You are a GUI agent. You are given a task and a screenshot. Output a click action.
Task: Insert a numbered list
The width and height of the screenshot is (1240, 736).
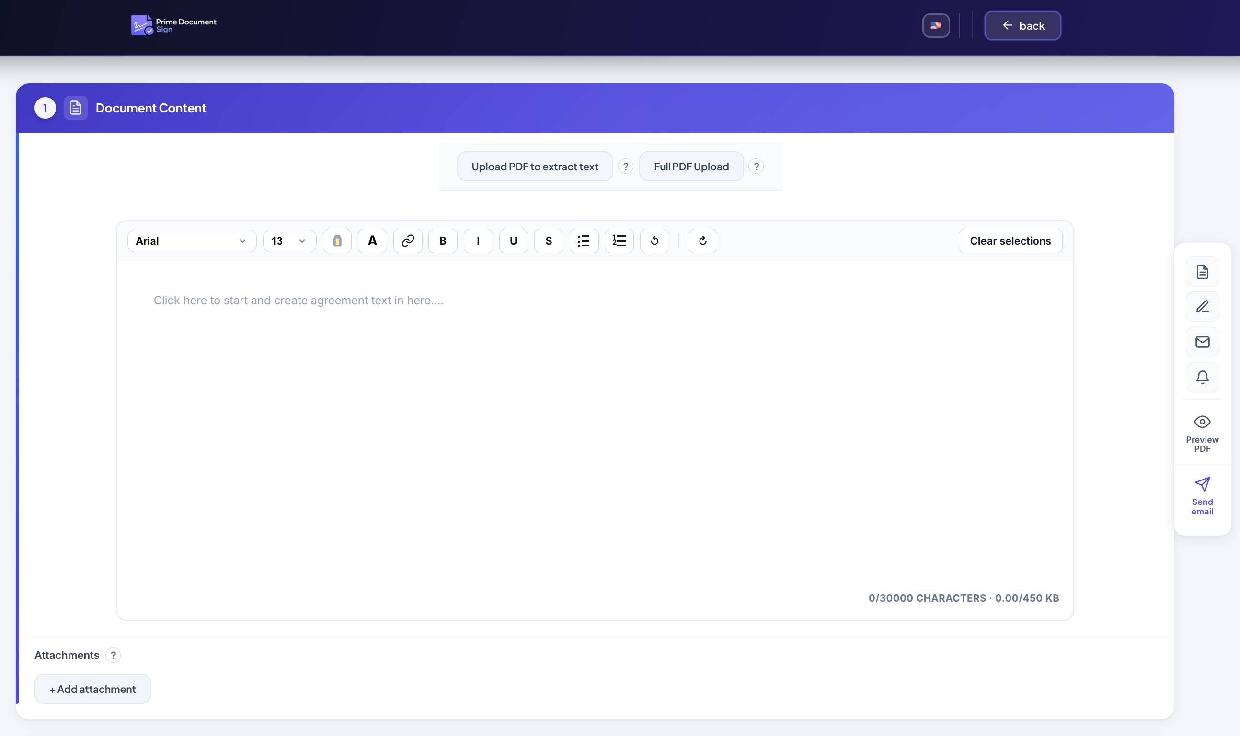(619, 241)
